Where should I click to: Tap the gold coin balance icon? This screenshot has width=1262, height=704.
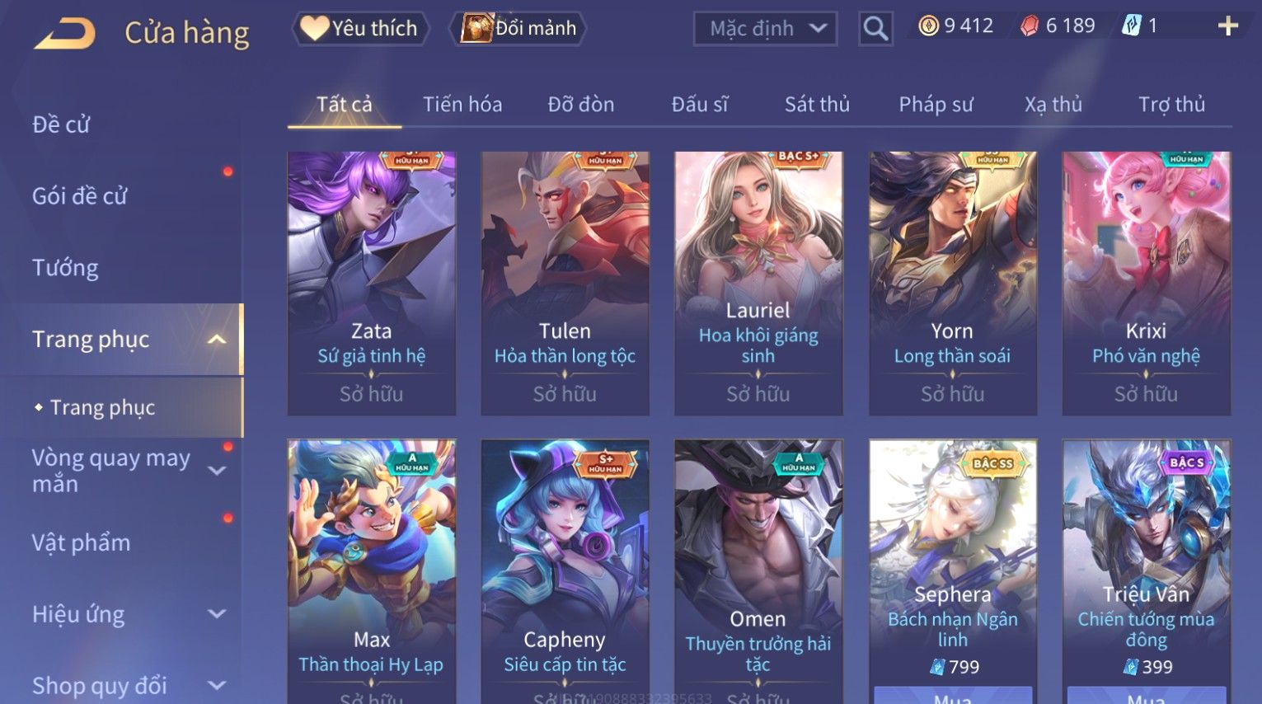[x=928, y=26]
